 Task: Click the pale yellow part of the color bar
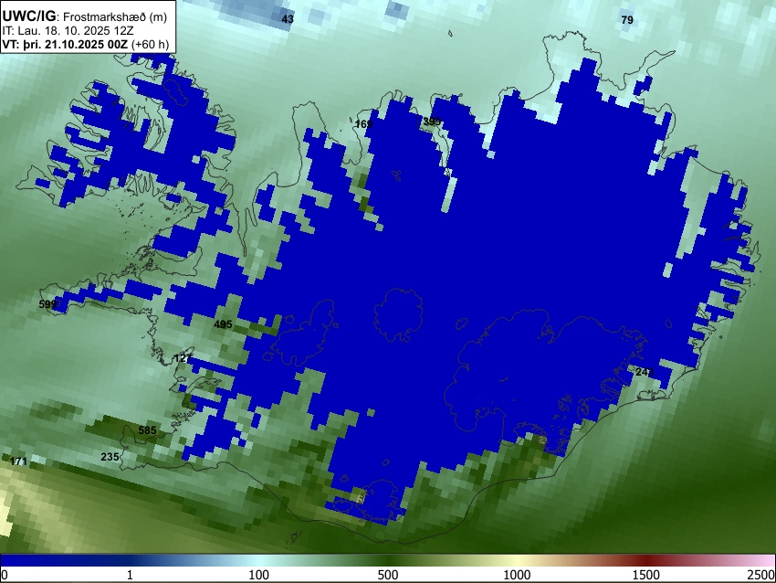517,560
